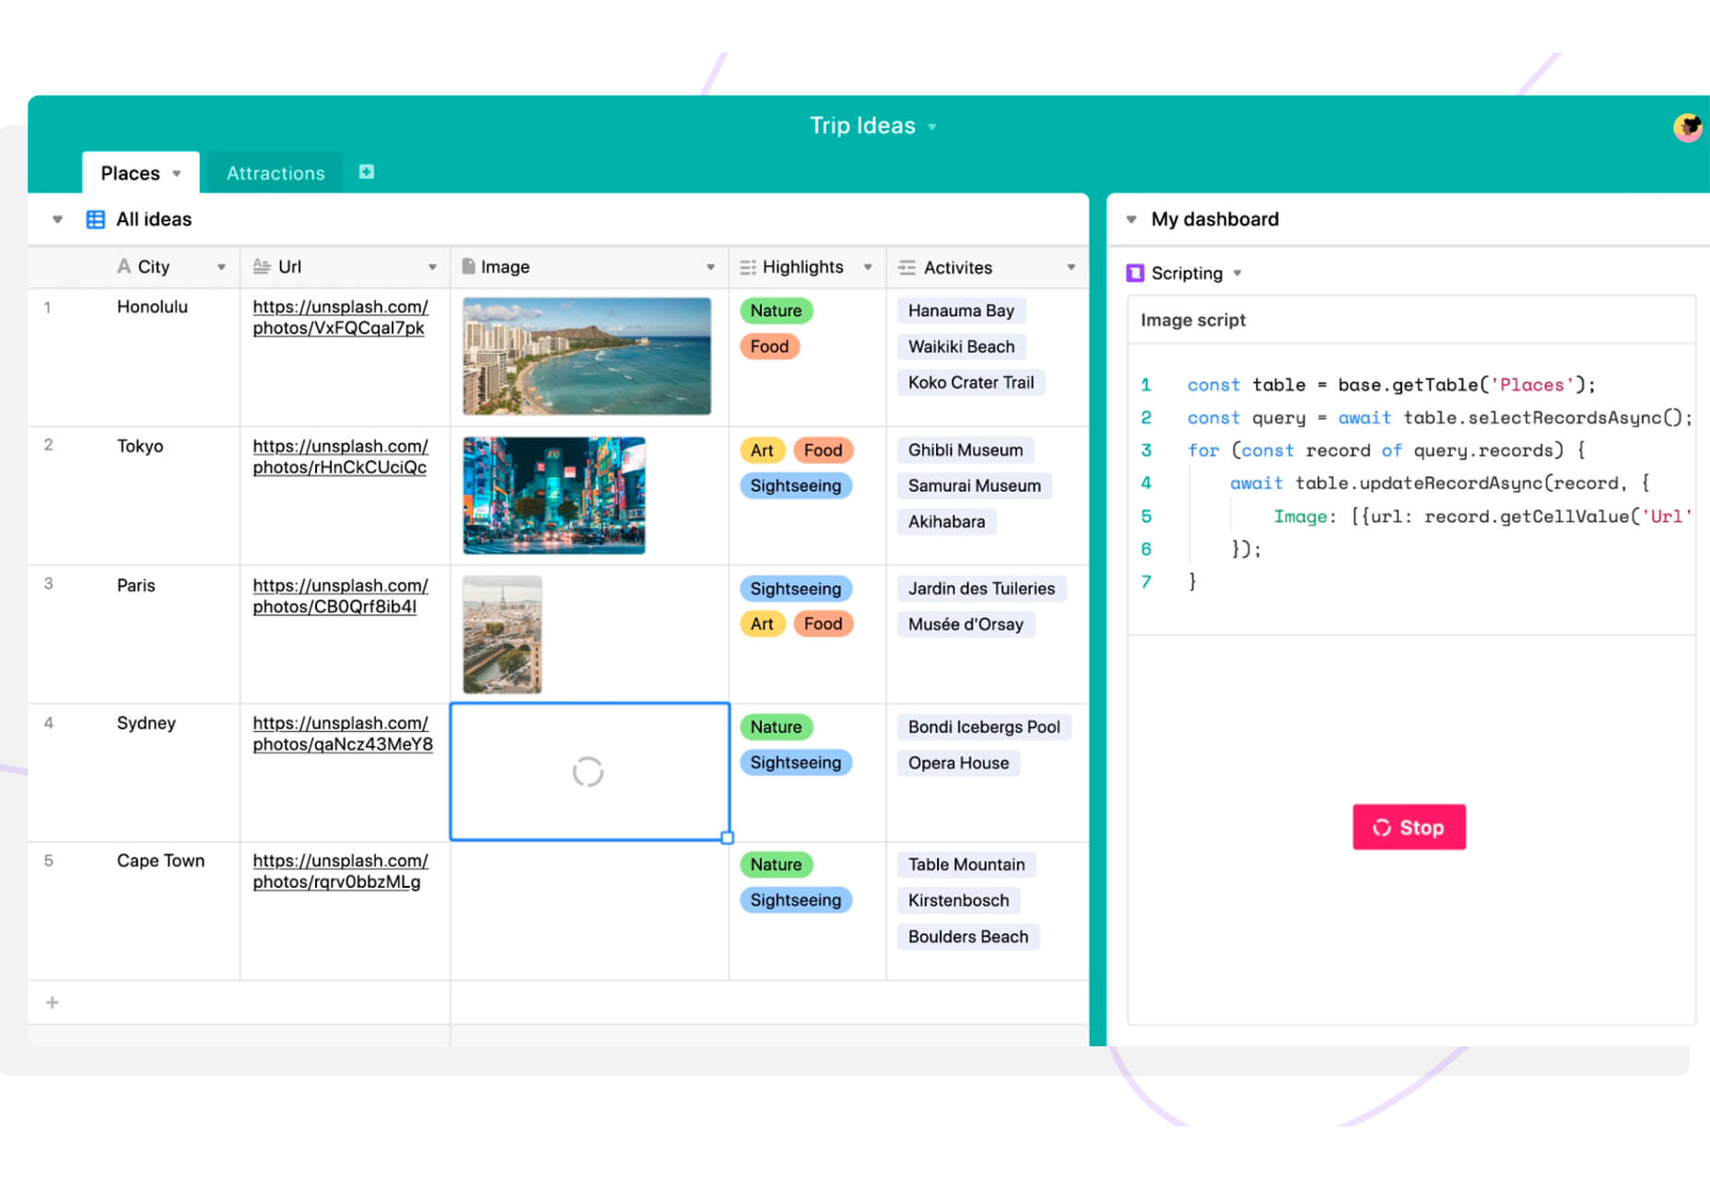Select the Boulders Beach activity chip
The height and width of the screenshot is (1178, 1710).
tap(967, 937)
